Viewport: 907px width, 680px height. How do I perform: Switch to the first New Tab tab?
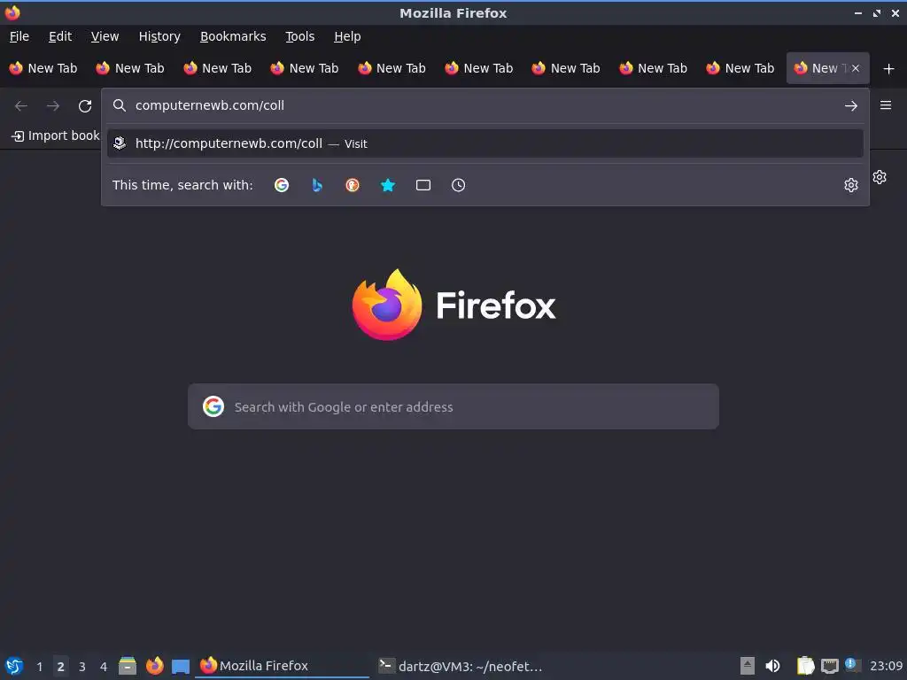43,68
